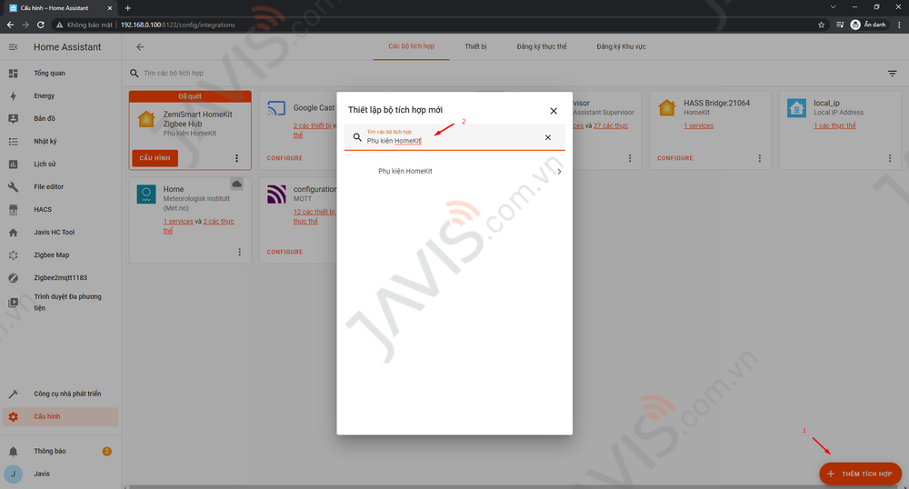
Task: Select Phụ kiện HomeKit search result
Action: click(454, 171)
